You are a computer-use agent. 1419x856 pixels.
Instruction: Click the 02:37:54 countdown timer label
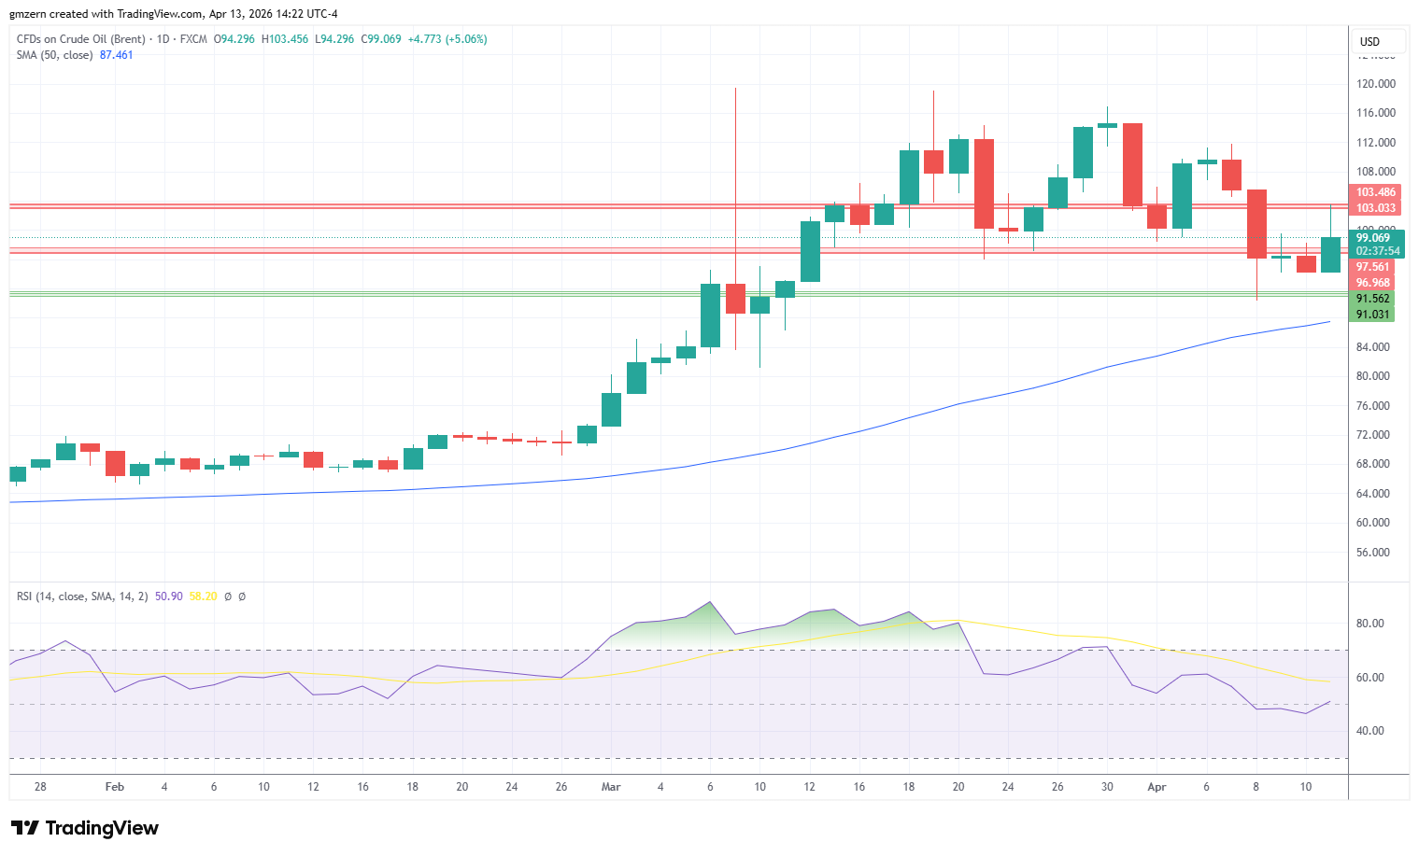[x=1378, y=251]
